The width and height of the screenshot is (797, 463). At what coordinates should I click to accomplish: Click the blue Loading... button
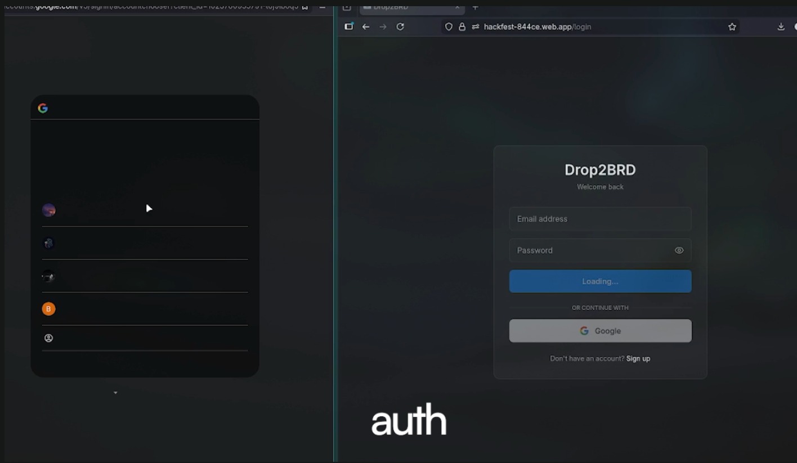(600, 281)
